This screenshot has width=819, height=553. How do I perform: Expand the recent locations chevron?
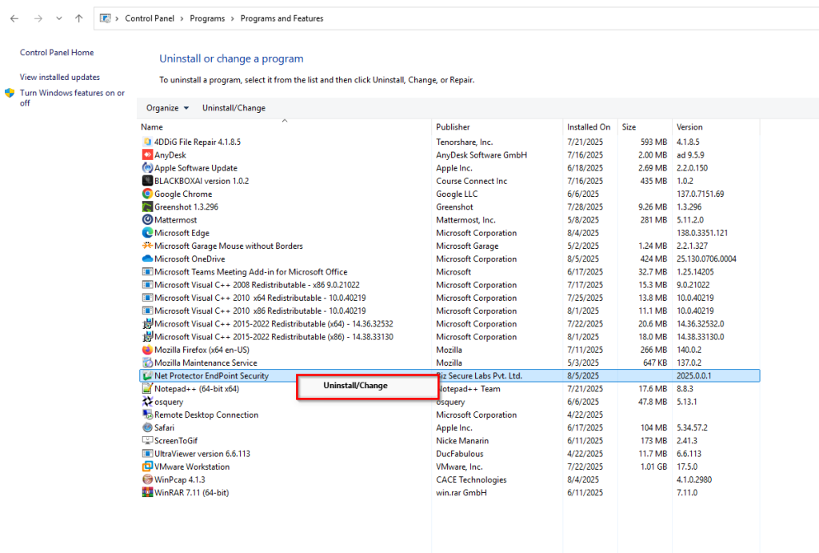(x=59, y=18)
